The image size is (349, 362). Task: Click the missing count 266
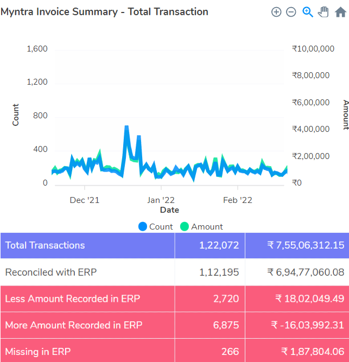tap(230, 352)
